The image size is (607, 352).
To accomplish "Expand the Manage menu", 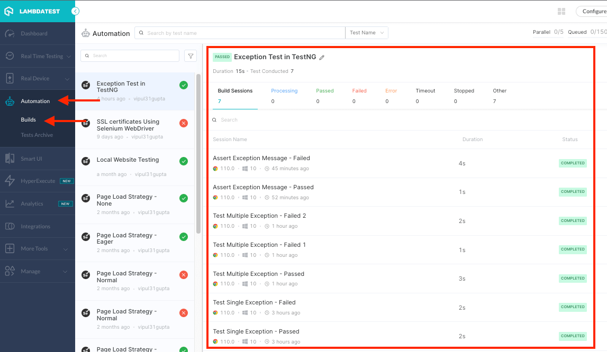I will (x=31, y=272).
